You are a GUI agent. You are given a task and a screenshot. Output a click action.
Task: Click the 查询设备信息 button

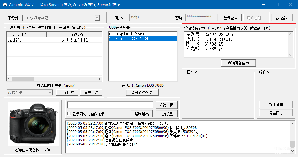pyautogui.click(x=239, y=63)
